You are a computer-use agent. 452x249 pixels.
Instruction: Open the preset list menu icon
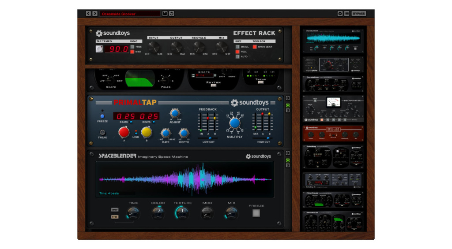tap(347, 14)
